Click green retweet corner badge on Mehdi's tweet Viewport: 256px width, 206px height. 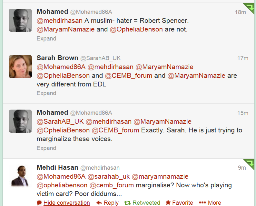[250, 164]
